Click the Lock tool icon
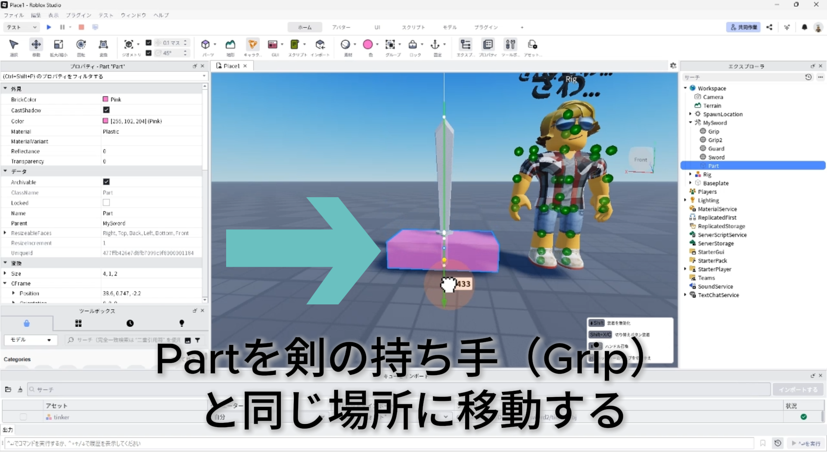 tap(413, 45)
